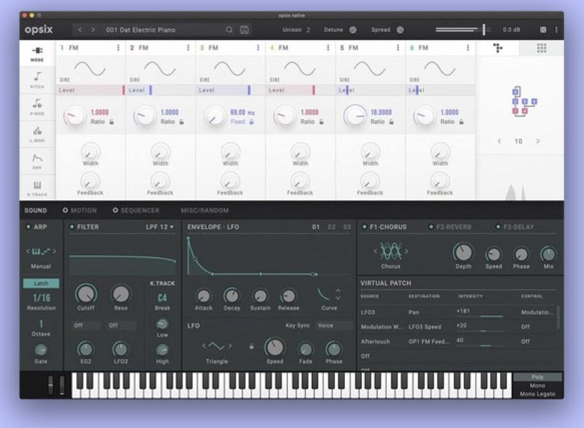This screenshot has width=584, height=428.
Task: Click the arpeggiator pattern icon
Action: click(41, 252)
